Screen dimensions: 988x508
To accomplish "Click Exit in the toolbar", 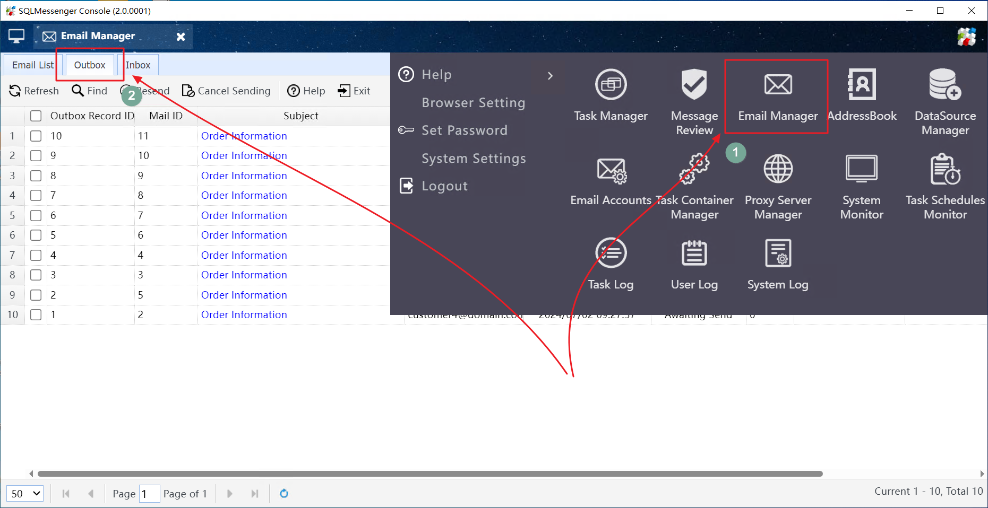I will tap(354, 91).
